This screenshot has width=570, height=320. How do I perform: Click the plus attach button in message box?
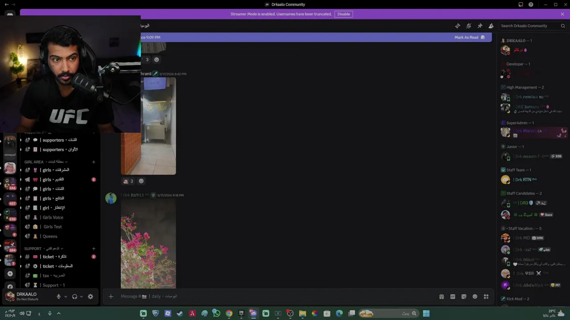(x=111, y=296)
